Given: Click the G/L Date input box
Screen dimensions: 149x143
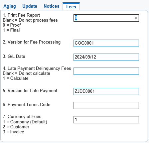Looking at the screenshot, I should pos(106,57).
